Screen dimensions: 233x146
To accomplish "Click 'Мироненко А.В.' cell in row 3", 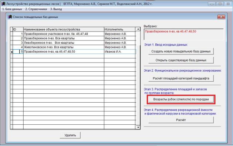I will (x=120, y=43).
